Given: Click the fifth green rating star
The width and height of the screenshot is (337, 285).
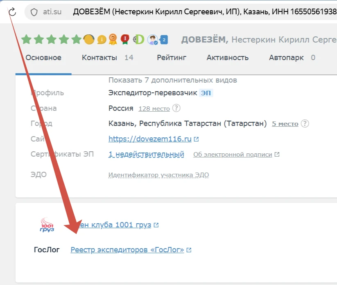Looking at the screenshot, I should point(77,40).
